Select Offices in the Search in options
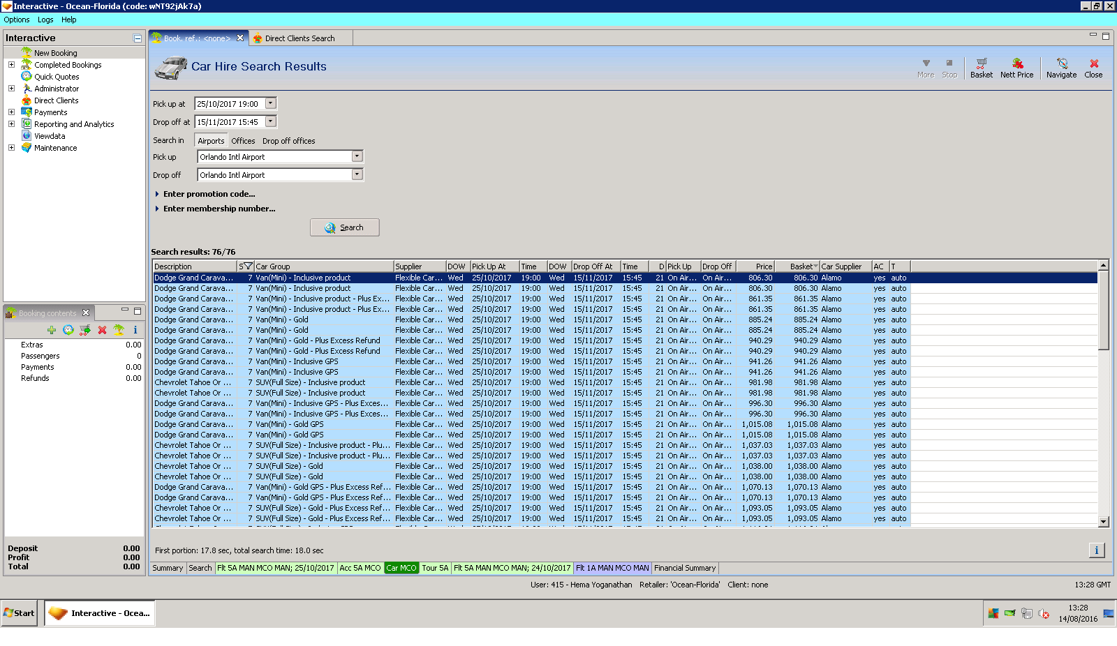The image size is (1117, 646). (x=243, y=141)
